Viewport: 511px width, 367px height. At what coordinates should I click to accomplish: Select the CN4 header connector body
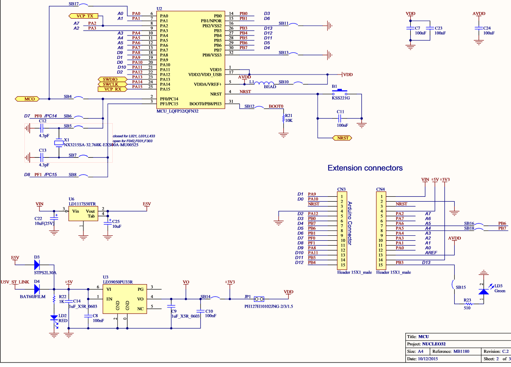380,230
